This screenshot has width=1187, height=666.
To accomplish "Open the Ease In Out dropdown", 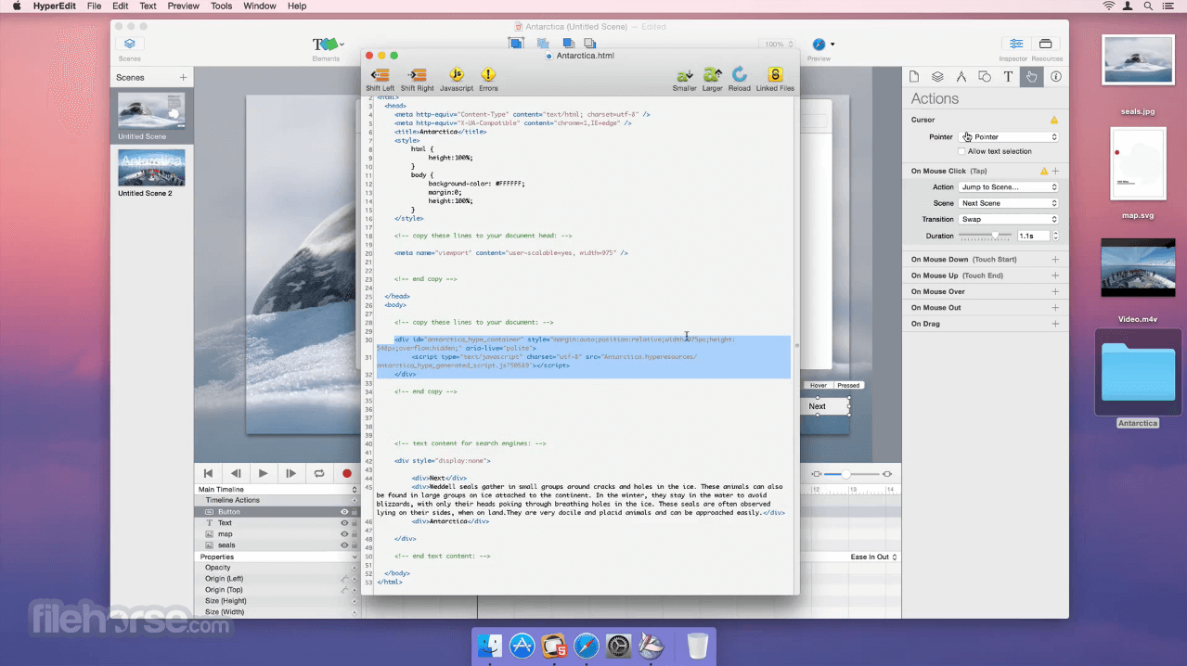I will (x=873, y=557).
